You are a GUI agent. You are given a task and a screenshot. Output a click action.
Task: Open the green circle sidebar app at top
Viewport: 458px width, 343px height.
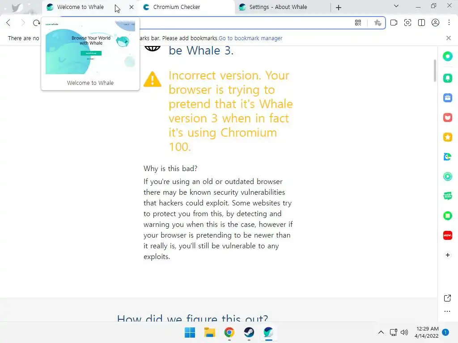447,56
